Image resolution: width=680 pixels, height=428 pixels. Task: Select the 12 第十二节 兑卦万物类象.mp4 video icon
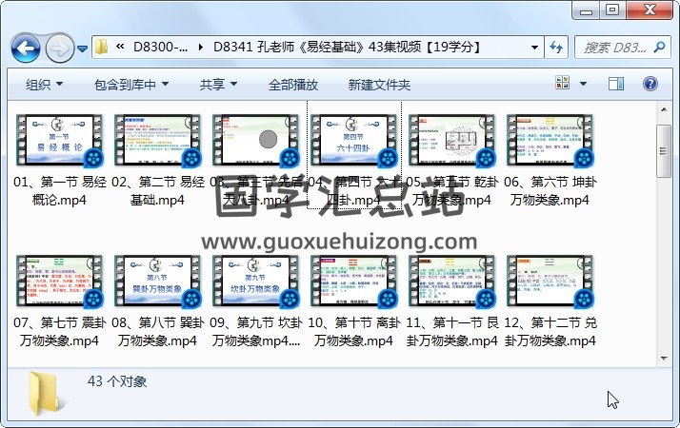coord(546,282)
